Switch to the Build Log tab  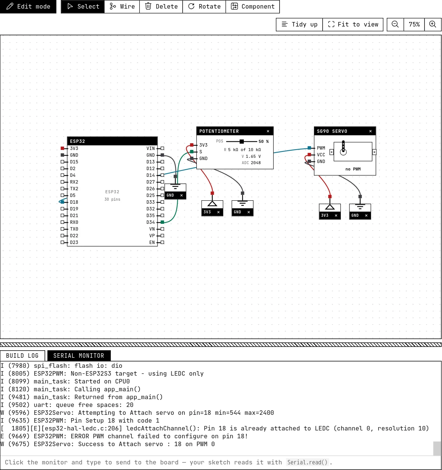[22, 356]
